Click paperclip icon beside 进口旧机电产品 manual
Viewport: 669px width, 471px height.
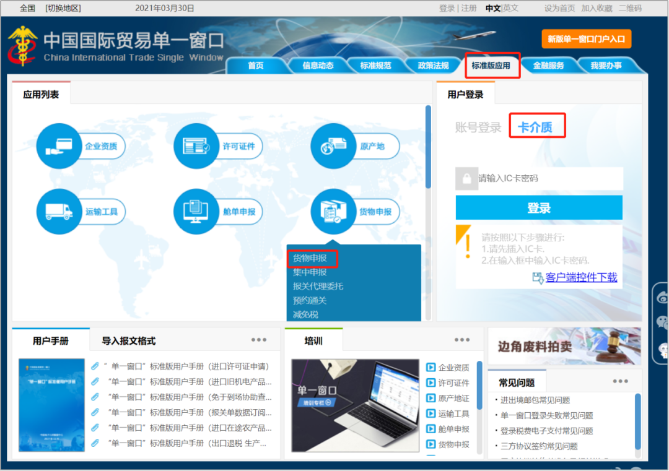click(x=95, y=381)
